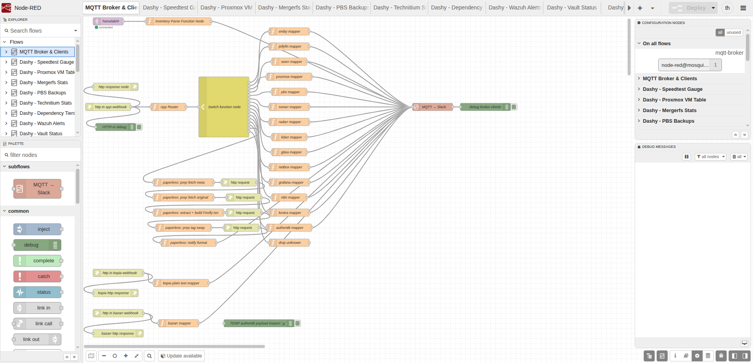The width and height of the screenshot is (753, 363).
Task: Open the Deploy options dropdown arrow
Action: pyautogui.click(x=713, y=8)
